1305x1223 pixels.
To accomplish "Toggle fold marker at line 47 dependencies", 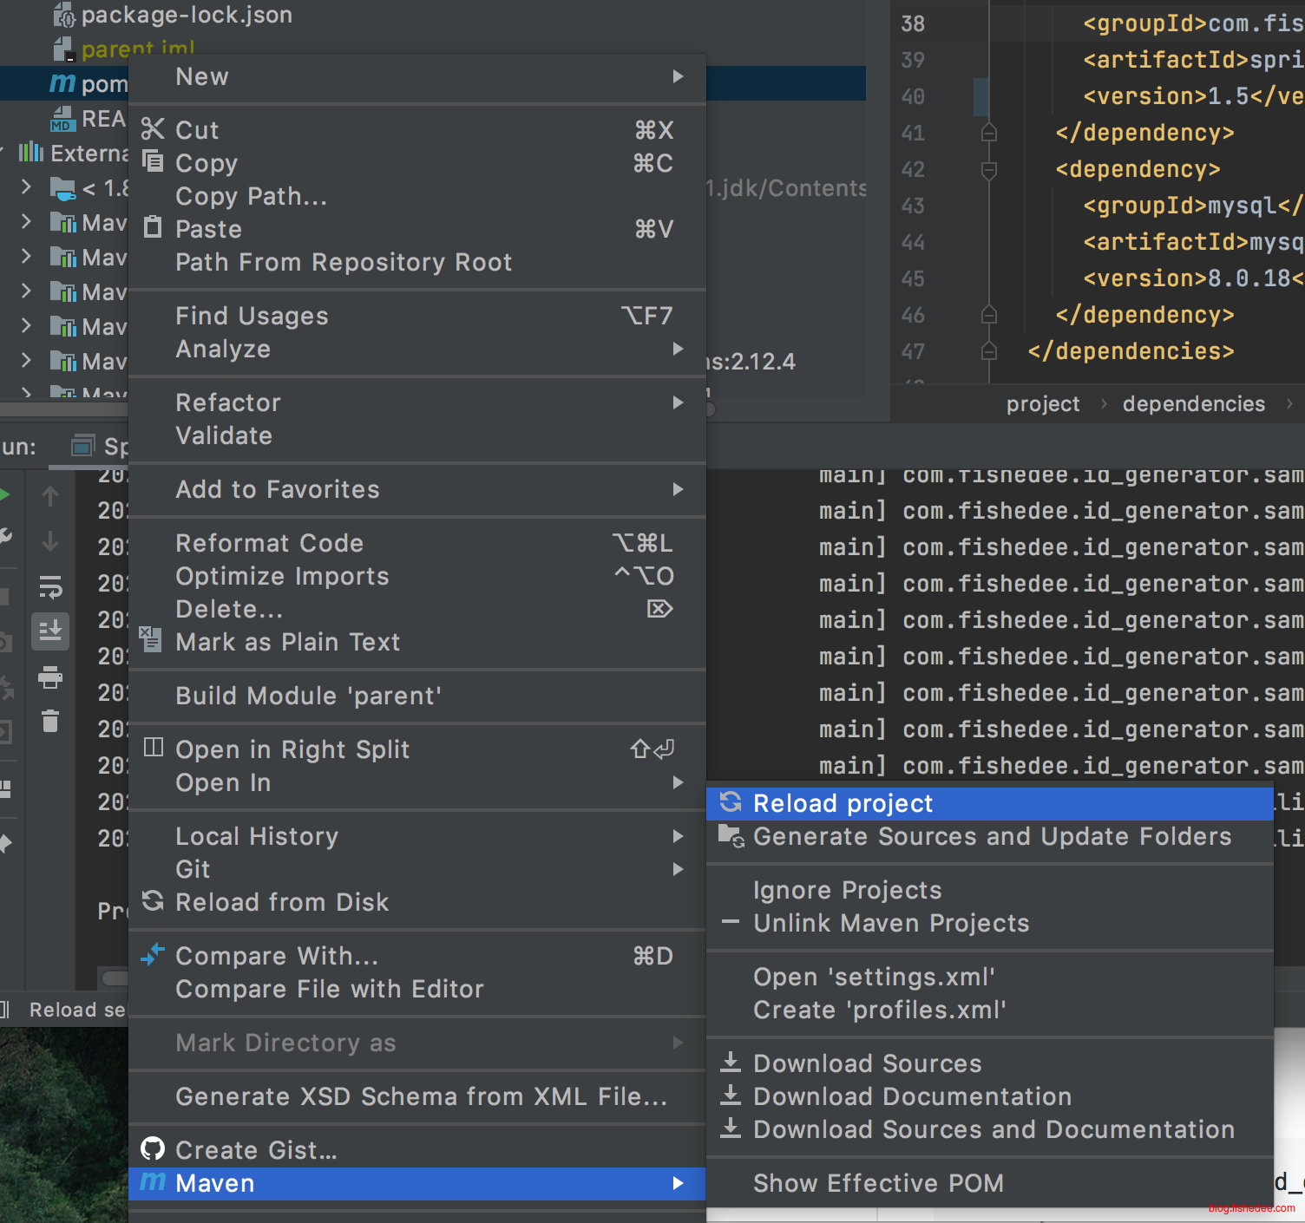I will click(988, 351).
